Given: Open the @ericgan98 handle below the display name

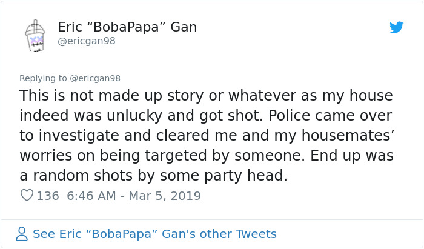Looking at the screenshot, I should tap(87, 41).
